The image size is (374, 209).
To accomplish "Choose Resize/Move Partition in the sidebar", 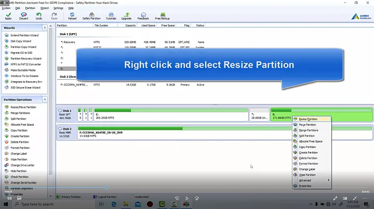I will (20, 107).
